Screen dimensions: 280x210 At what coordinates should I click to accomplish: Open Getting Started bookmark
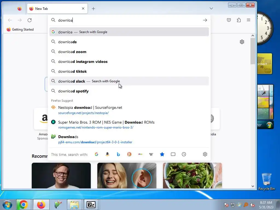coord(20,30)
